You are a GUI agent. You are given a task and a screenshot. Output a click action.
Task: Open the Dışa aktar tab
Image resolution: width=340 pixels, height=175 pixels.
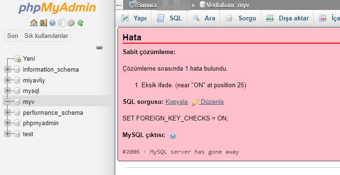coord(287,18)
